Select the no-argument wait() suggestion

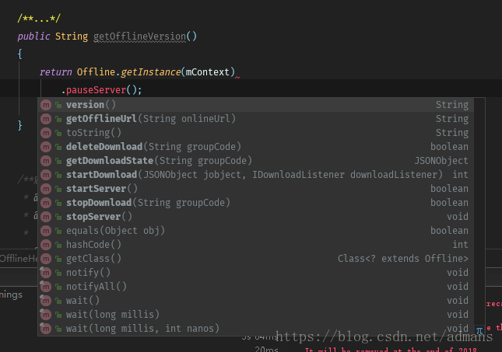pos(255,301)
